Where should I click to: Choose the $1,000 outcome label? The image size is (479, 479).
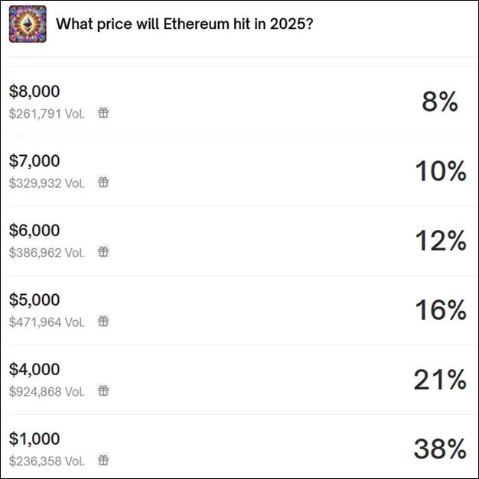click(x=34, y=439)
